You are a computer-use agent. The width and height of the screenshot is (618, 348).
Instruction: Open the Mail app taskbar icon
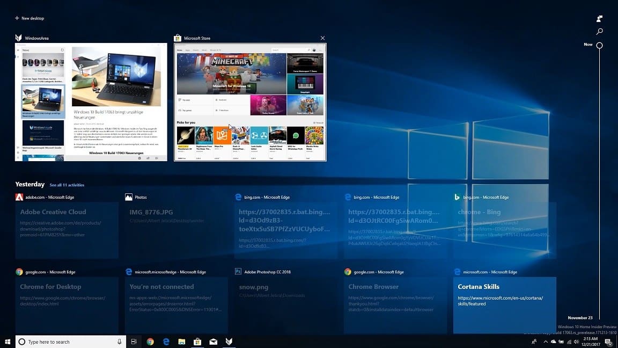coord(213,342)
